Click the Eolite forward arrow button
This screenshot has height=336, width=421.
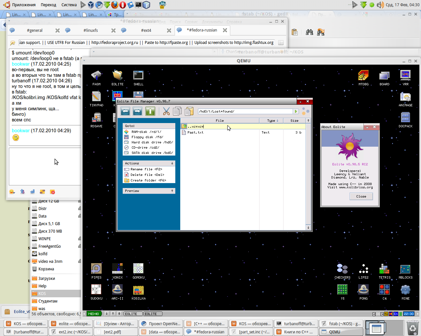pos(137,112)
